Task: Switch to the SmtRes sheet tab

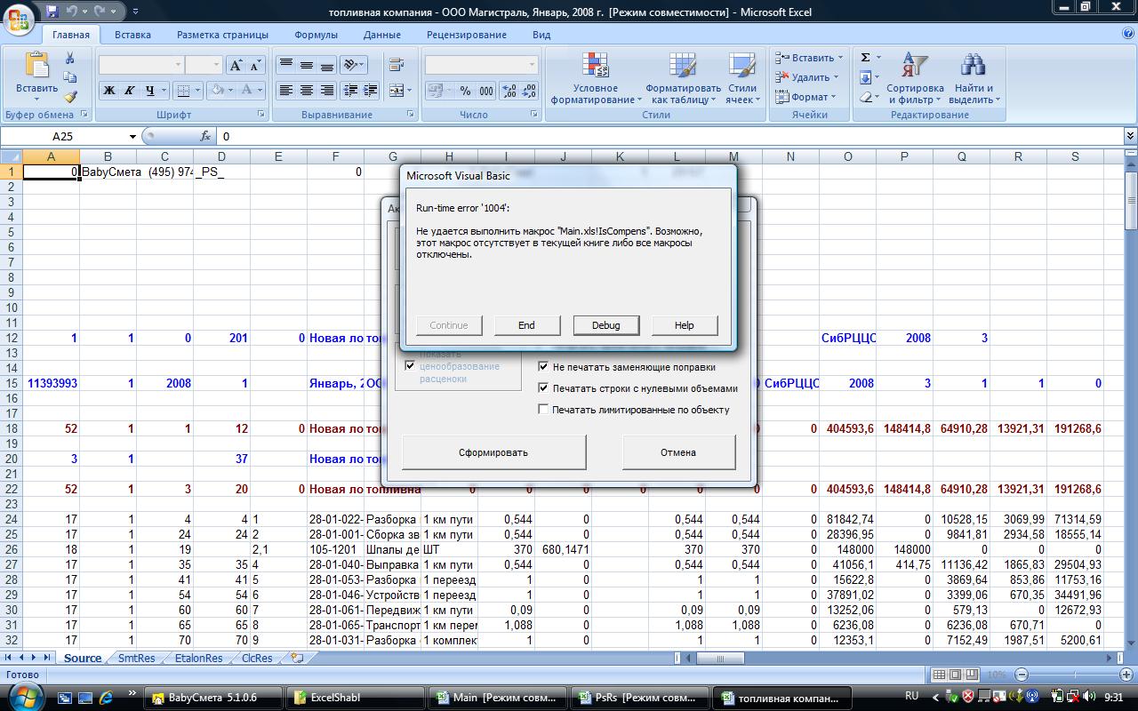Action: (136, 659)
